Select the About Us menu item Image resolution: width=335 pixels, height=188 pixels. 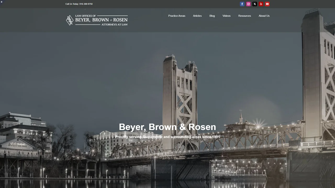264,16
